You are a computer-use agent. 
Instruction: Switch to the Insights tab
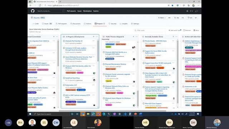[x=123, y=24]
